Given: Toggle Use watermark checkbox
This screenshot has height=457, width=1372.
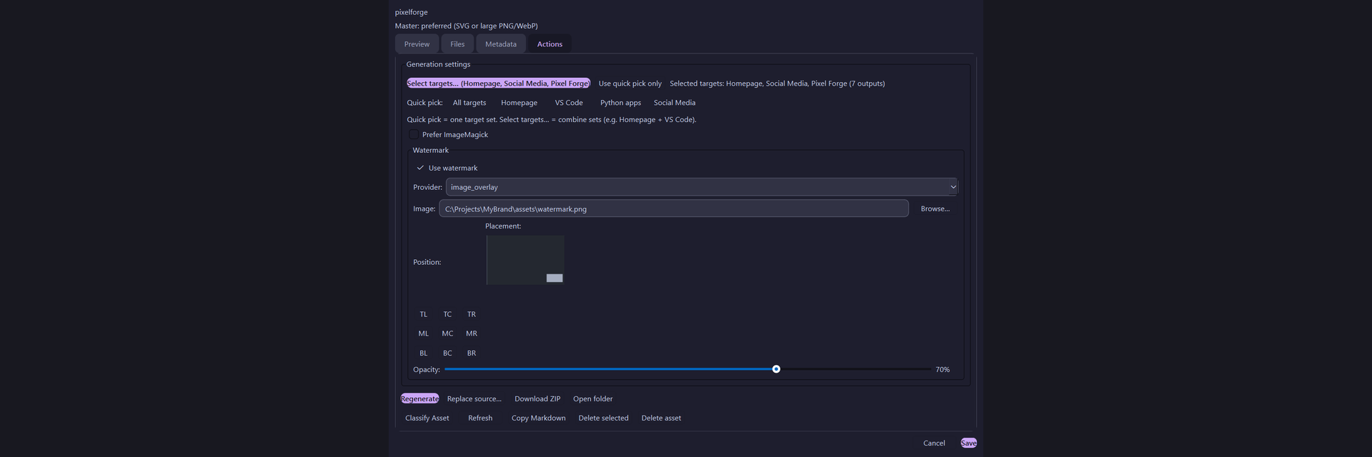Looking at the screenshot, I should [x=420, y=168].
